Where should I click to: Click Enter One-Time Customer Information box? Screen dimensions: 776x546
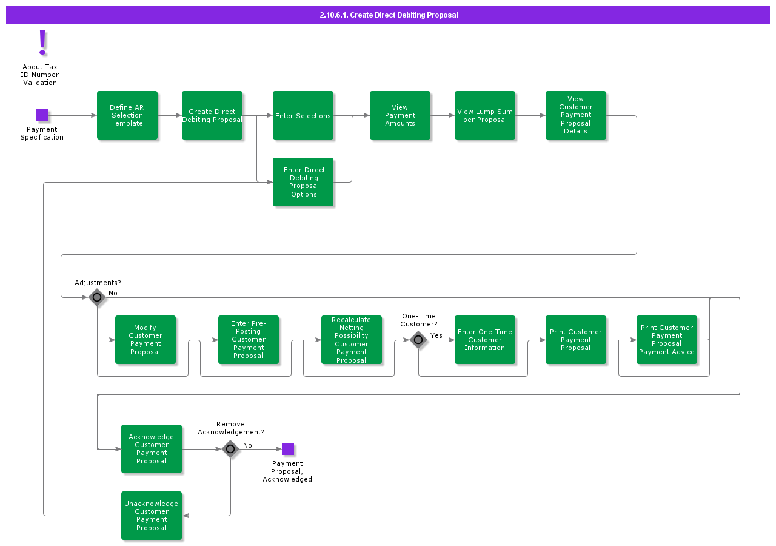click(485, 340)
